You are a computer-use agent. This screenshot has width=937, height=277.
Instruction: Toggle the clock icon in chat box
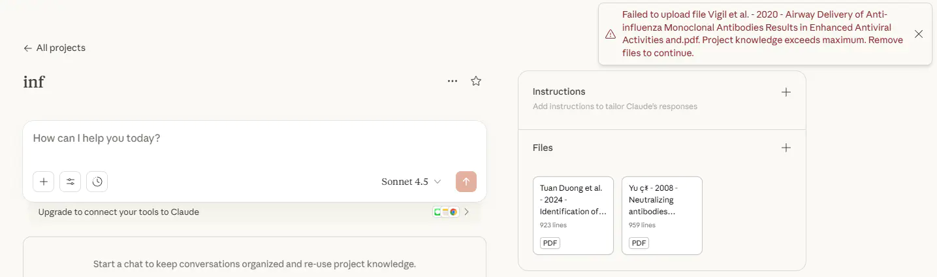(97, 182)
